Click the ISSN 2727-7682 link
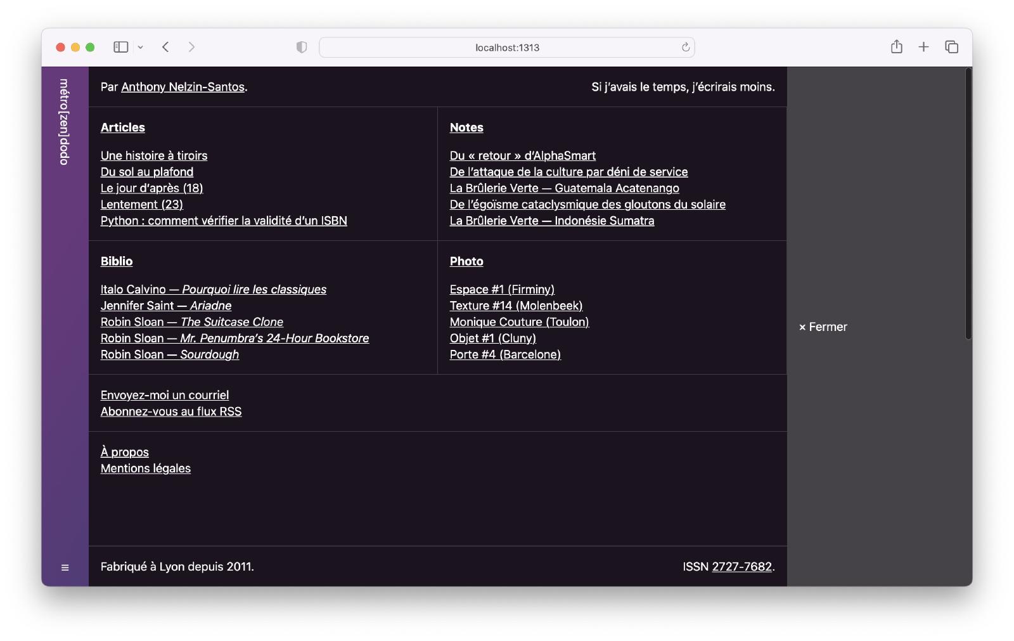Viewport: 1014px width, 641px height. click(741, 567)
